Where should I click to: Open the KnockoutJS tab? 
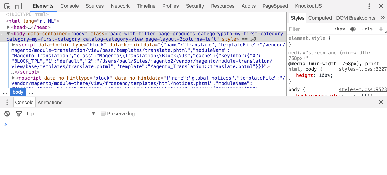(x=308, y=6)
